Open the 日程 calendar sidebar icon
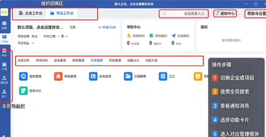This screenshot has width=266, height=137. pyautogui.click(x=4, y=66)
